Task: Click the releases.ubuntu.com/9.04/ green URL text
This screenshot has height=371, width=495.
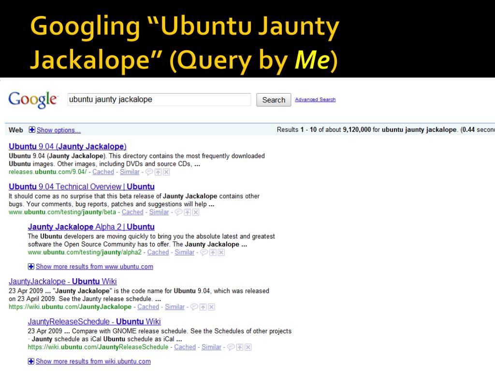Action: click(48, 172)
